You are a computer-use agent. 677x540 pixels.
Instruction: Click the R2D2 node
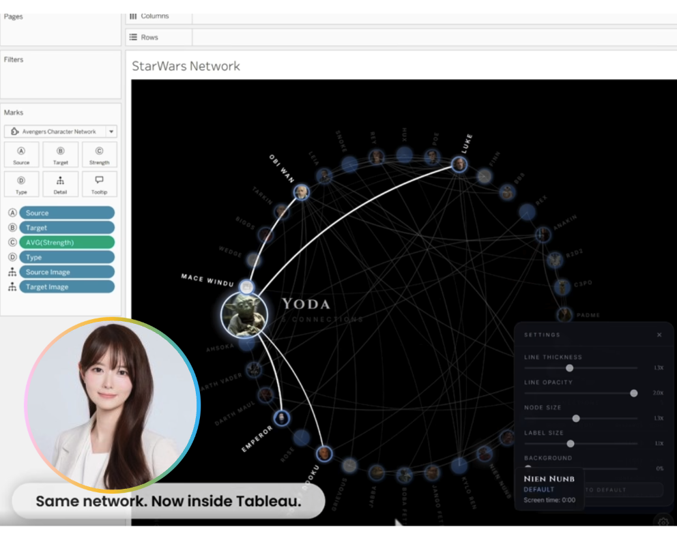tap(555, 260)
